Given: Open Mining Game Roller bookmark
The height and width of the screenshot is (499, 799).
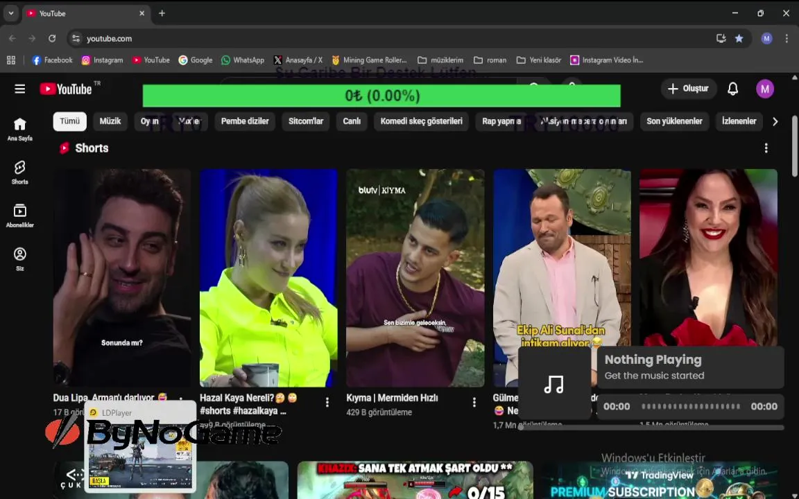Looking at the screenshot, I should 369,60.
